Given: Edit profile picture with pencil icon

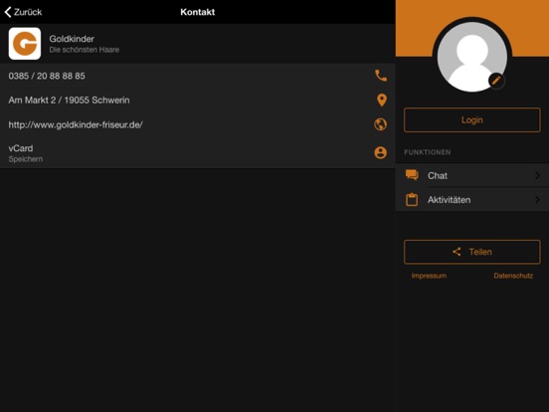Looking at the screenshot, I should coord(496,81).
